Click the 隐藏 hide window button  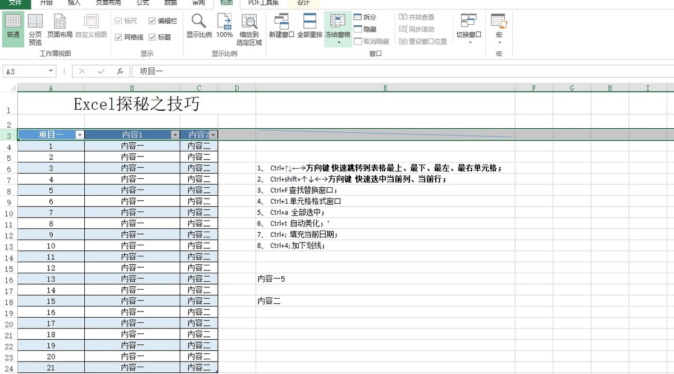[x=365, y=29]
